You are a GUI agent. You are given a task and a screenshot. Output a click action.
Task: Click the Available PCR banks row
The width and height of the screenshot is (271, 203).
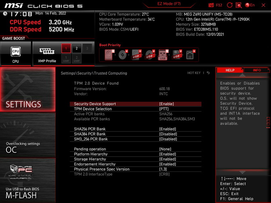135,119
